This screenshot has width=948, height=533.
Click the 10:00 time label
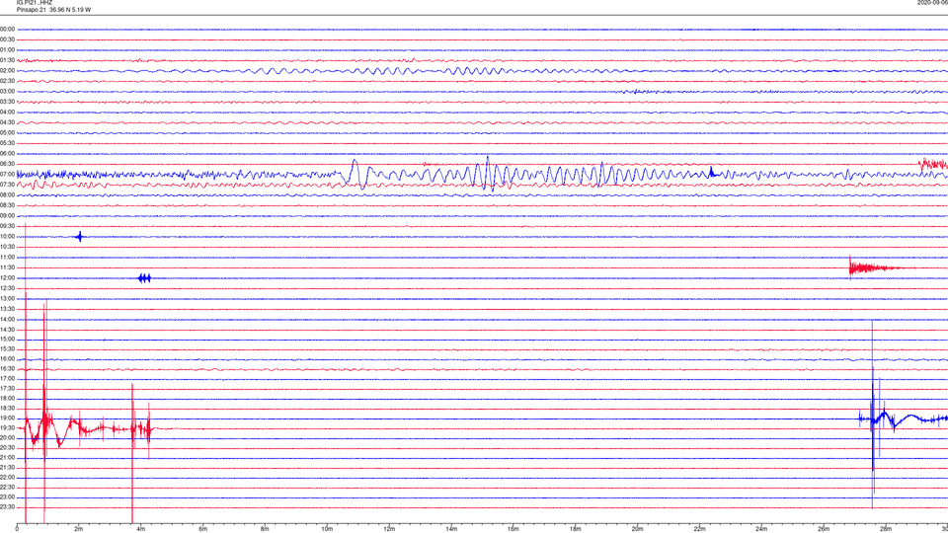(7, 236)
